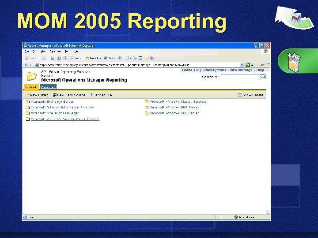Click the Go button next to Search for
The width and height of the screenshot is (318, 238).
262,77
